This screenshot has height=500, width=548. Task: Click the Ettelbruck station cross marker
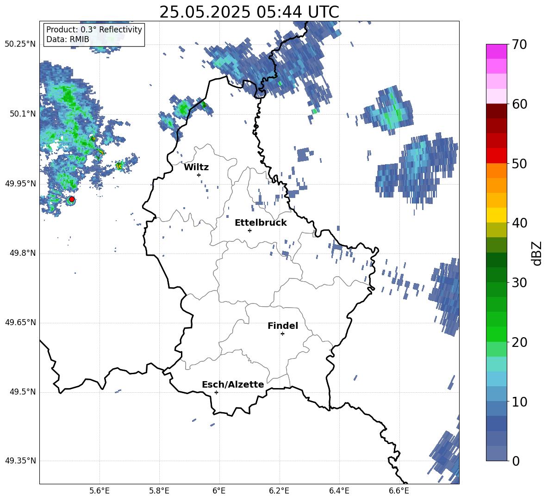[249, 230]
